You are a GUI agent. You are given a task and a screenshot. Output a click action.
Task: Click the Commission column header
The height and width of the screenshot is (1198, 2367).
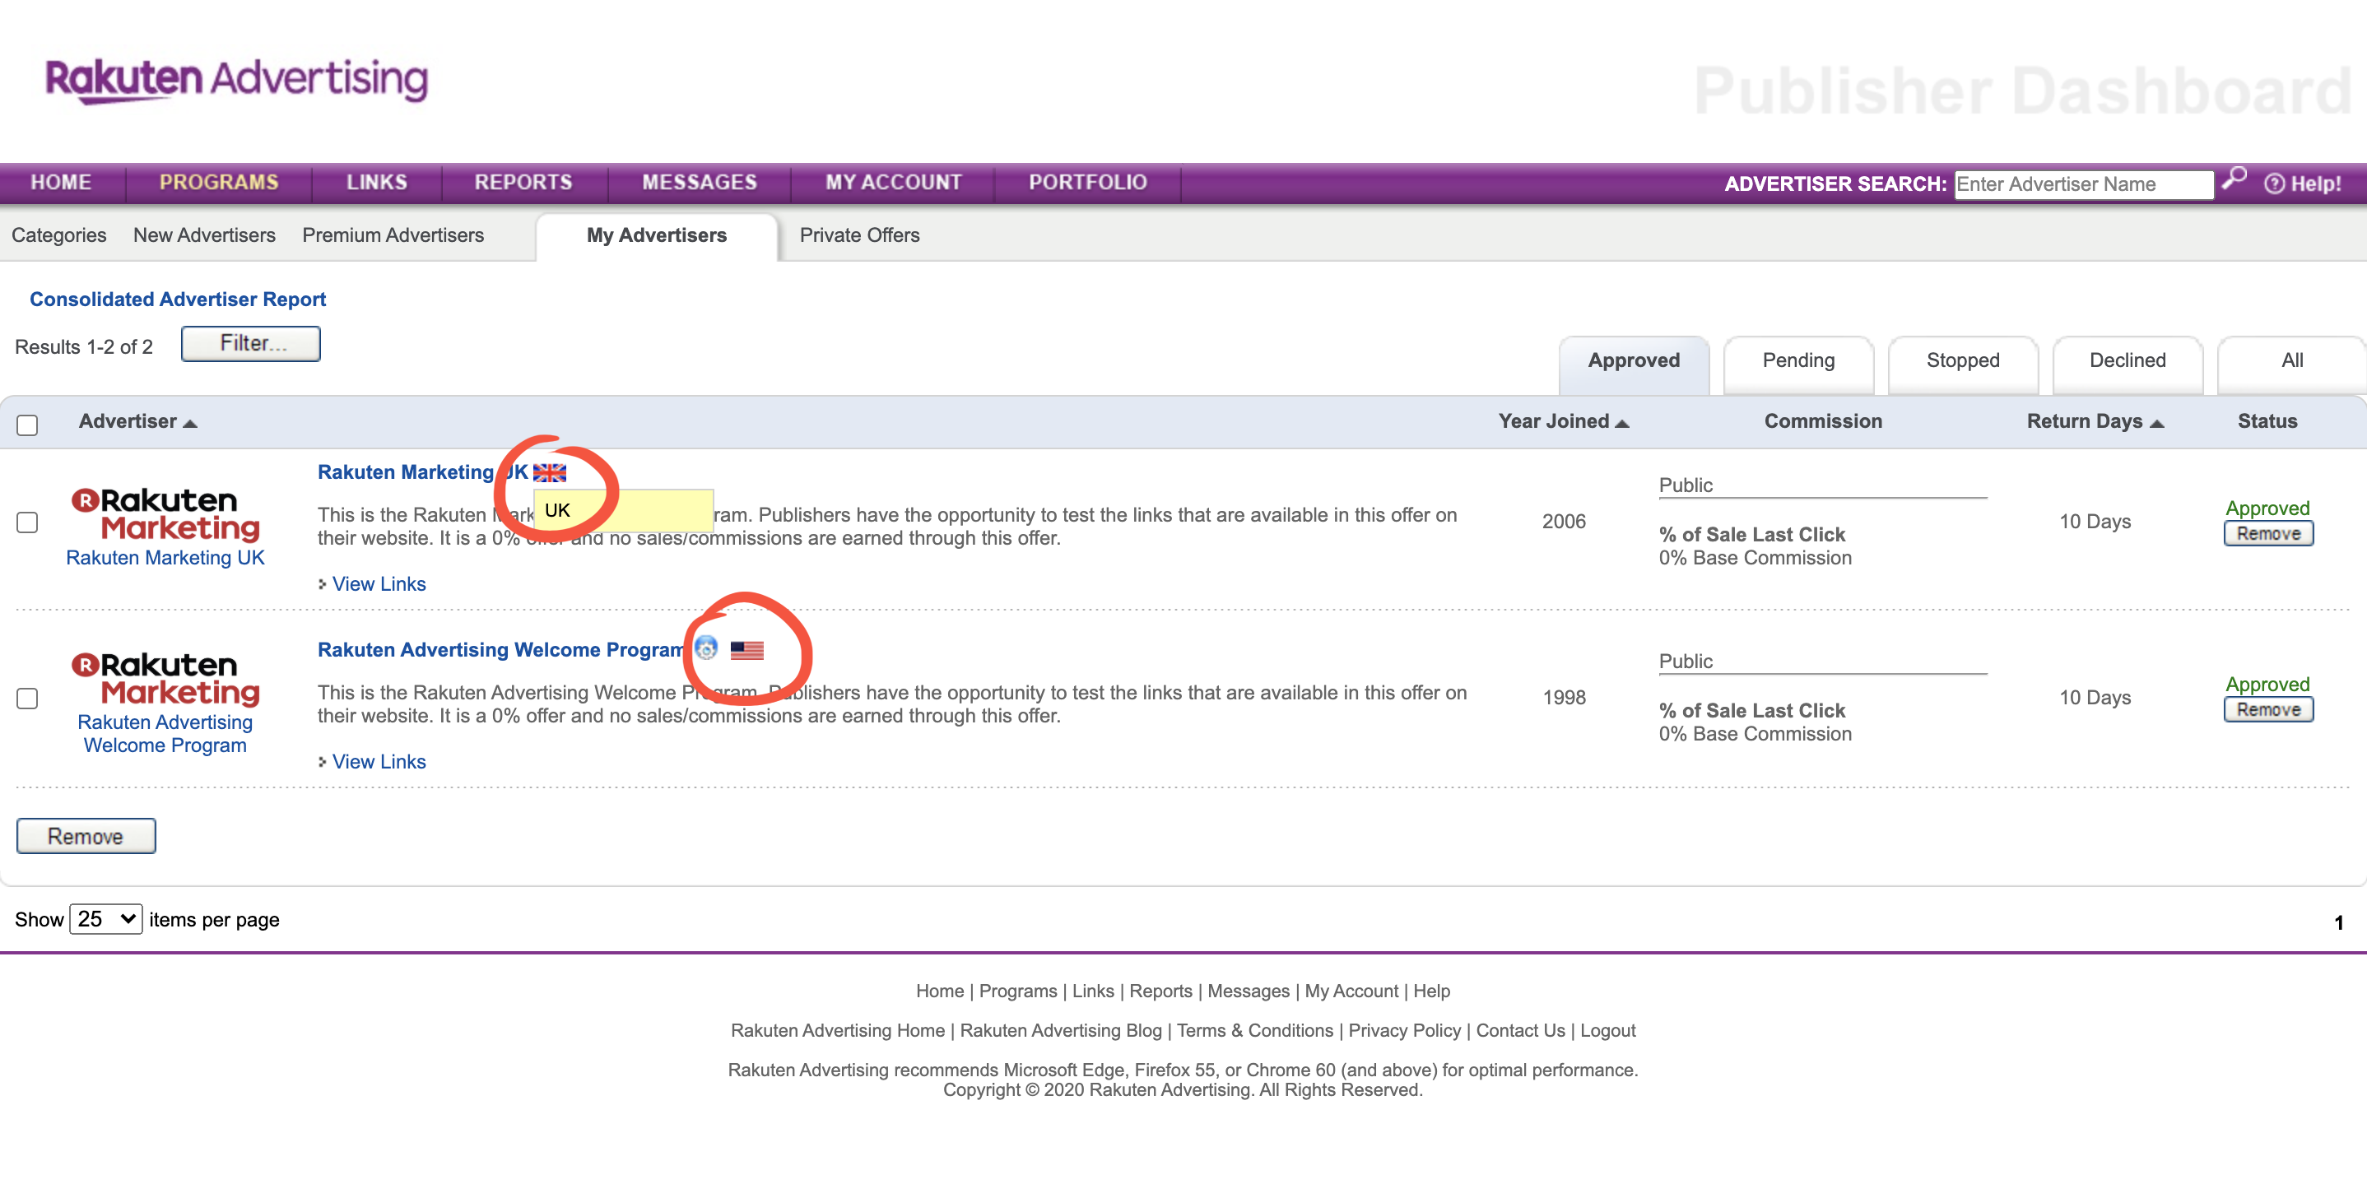coord(1823,420)
